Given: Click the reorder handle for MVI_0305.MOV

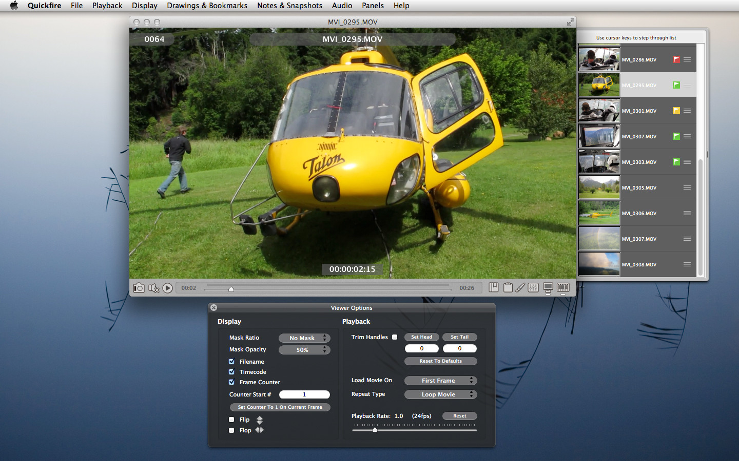Looking at the screenshot, I should coord(687,187).
